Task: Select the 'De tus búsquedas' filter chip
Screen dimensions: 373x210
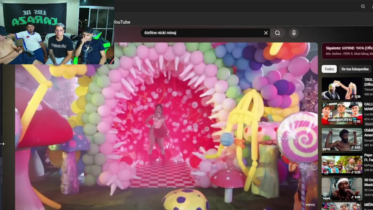Action: [355, 69]
